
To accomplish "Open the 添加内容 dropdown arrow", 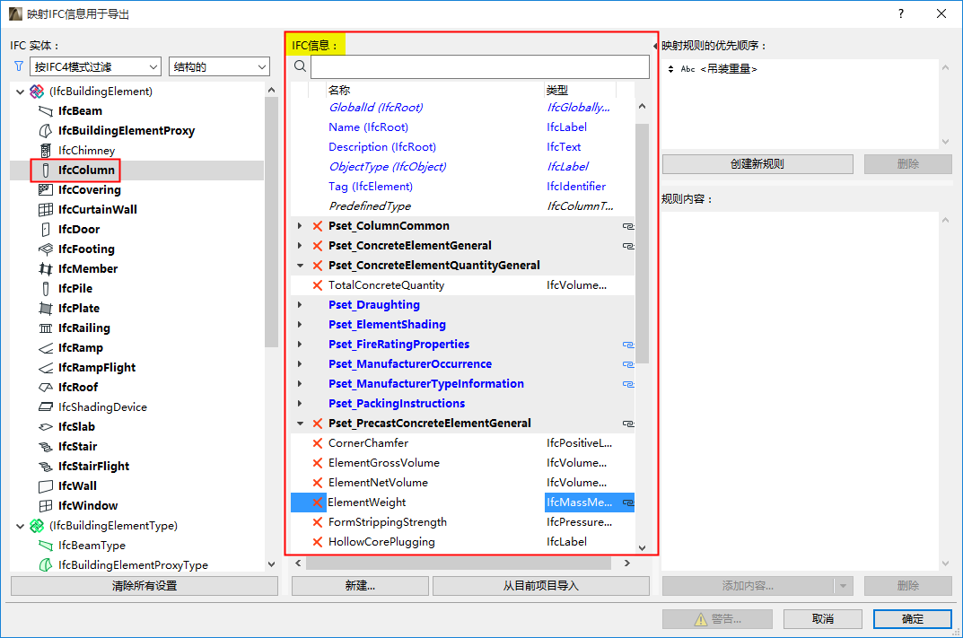I will point(844,586).
